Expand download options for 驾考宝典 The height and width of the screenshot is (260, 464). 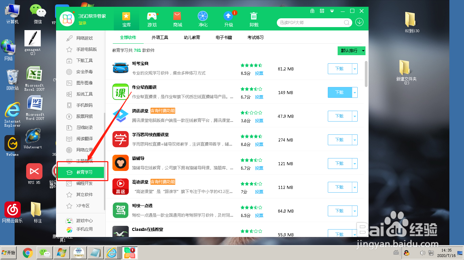tap(355, 68)
